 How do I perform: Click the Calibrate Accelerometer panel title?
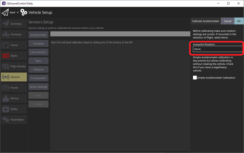click(x=205, y=21)
